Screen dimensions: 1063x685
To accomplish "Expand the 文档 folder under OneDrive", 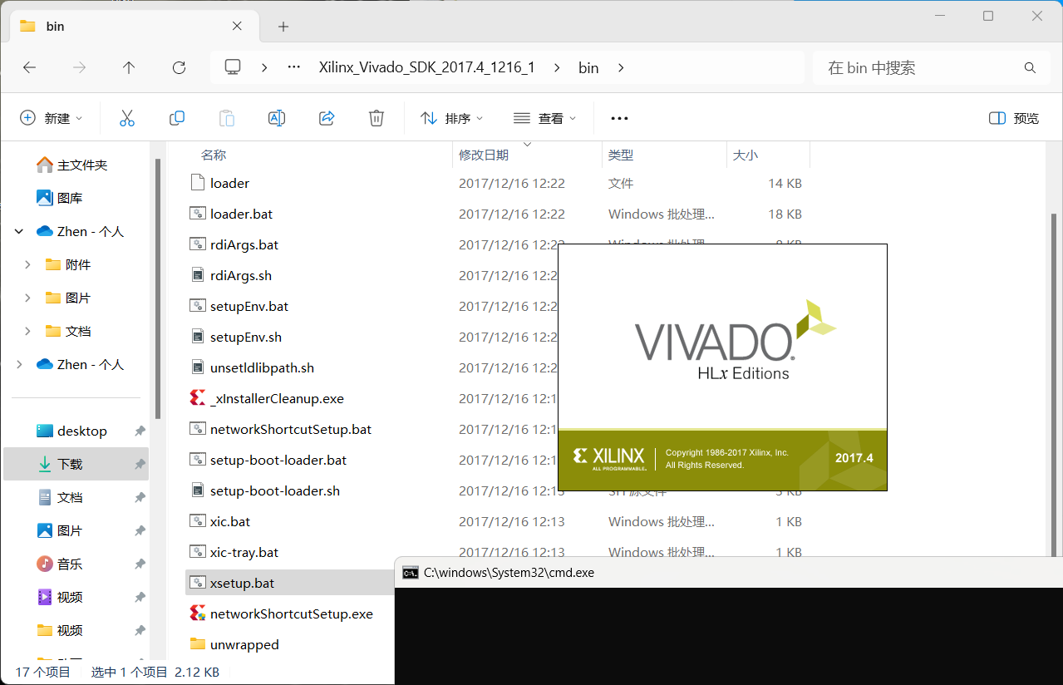I will click(x=27, y=331).
